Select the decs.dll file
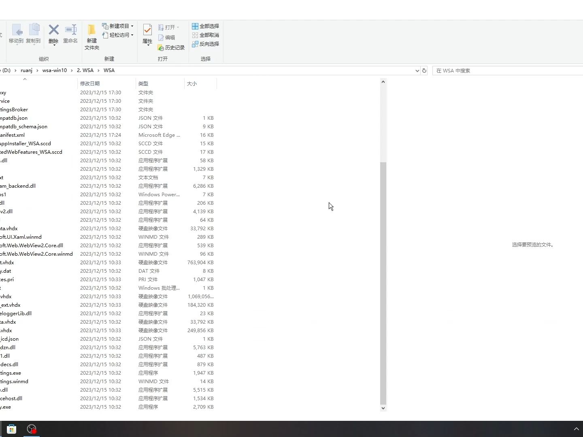Image resolution: width=583 pixels, height=437 pixels. [x=107, y=365]
